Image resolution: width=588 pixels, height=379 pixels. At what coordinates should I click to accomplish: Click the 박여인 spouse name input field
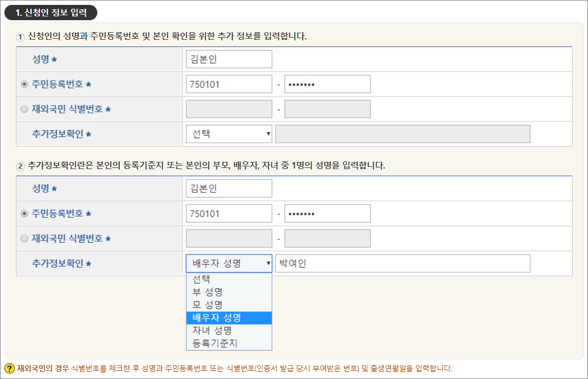point(402,263)
